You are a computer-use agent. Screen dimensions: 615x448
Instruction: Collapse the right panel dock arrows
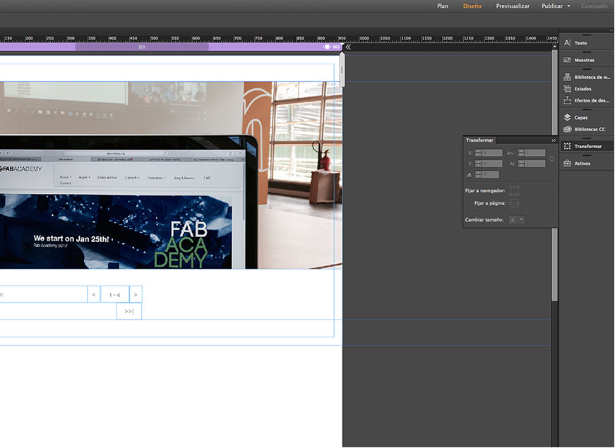[611, 30]
